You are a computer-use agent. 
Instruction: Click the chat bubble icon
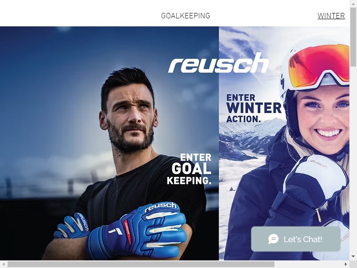click(x=273, y=239)
